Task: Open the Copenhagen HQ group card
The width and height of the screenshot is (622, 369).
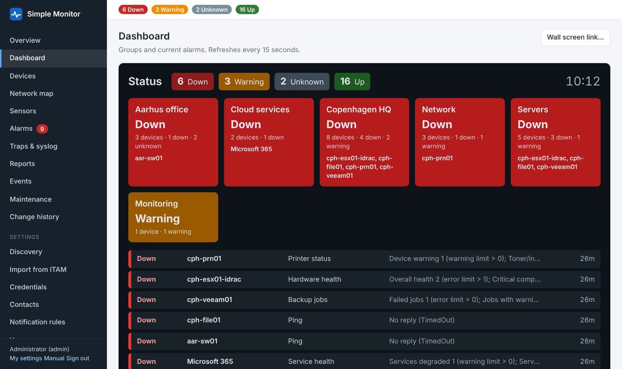Action: [364, 142]
